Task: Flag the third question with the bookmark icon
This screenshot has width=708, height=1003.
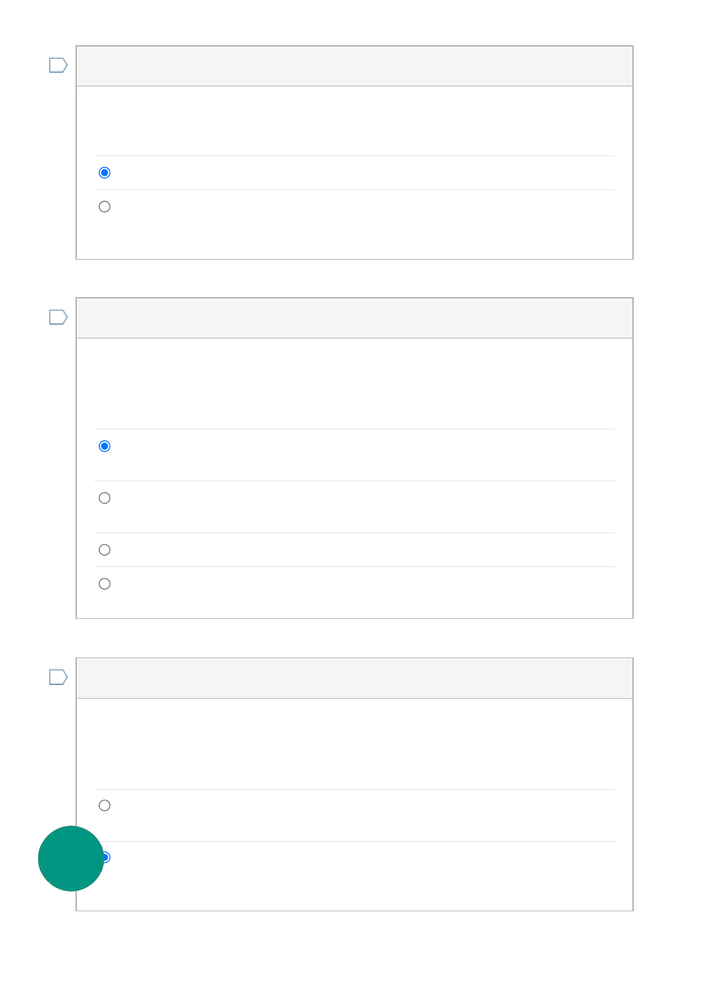Action: pos(58,677)
